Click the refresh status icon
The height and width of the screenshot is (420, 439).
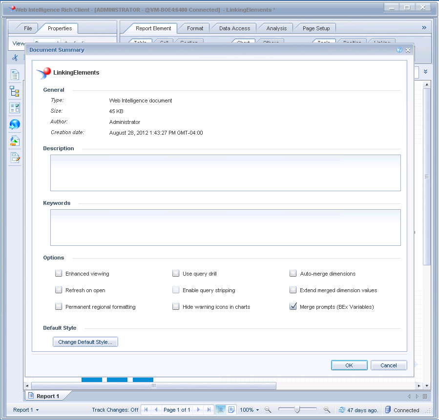point(342,410)
